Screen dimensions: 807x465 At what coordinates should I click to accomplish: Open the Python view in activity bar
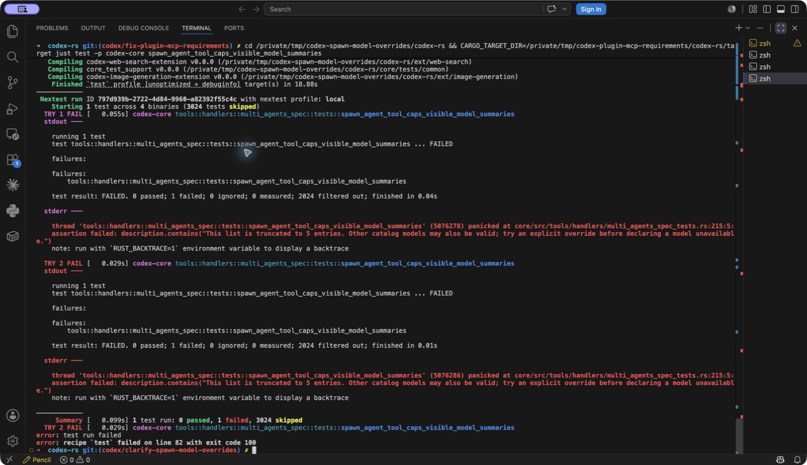[x=12, y=211]
